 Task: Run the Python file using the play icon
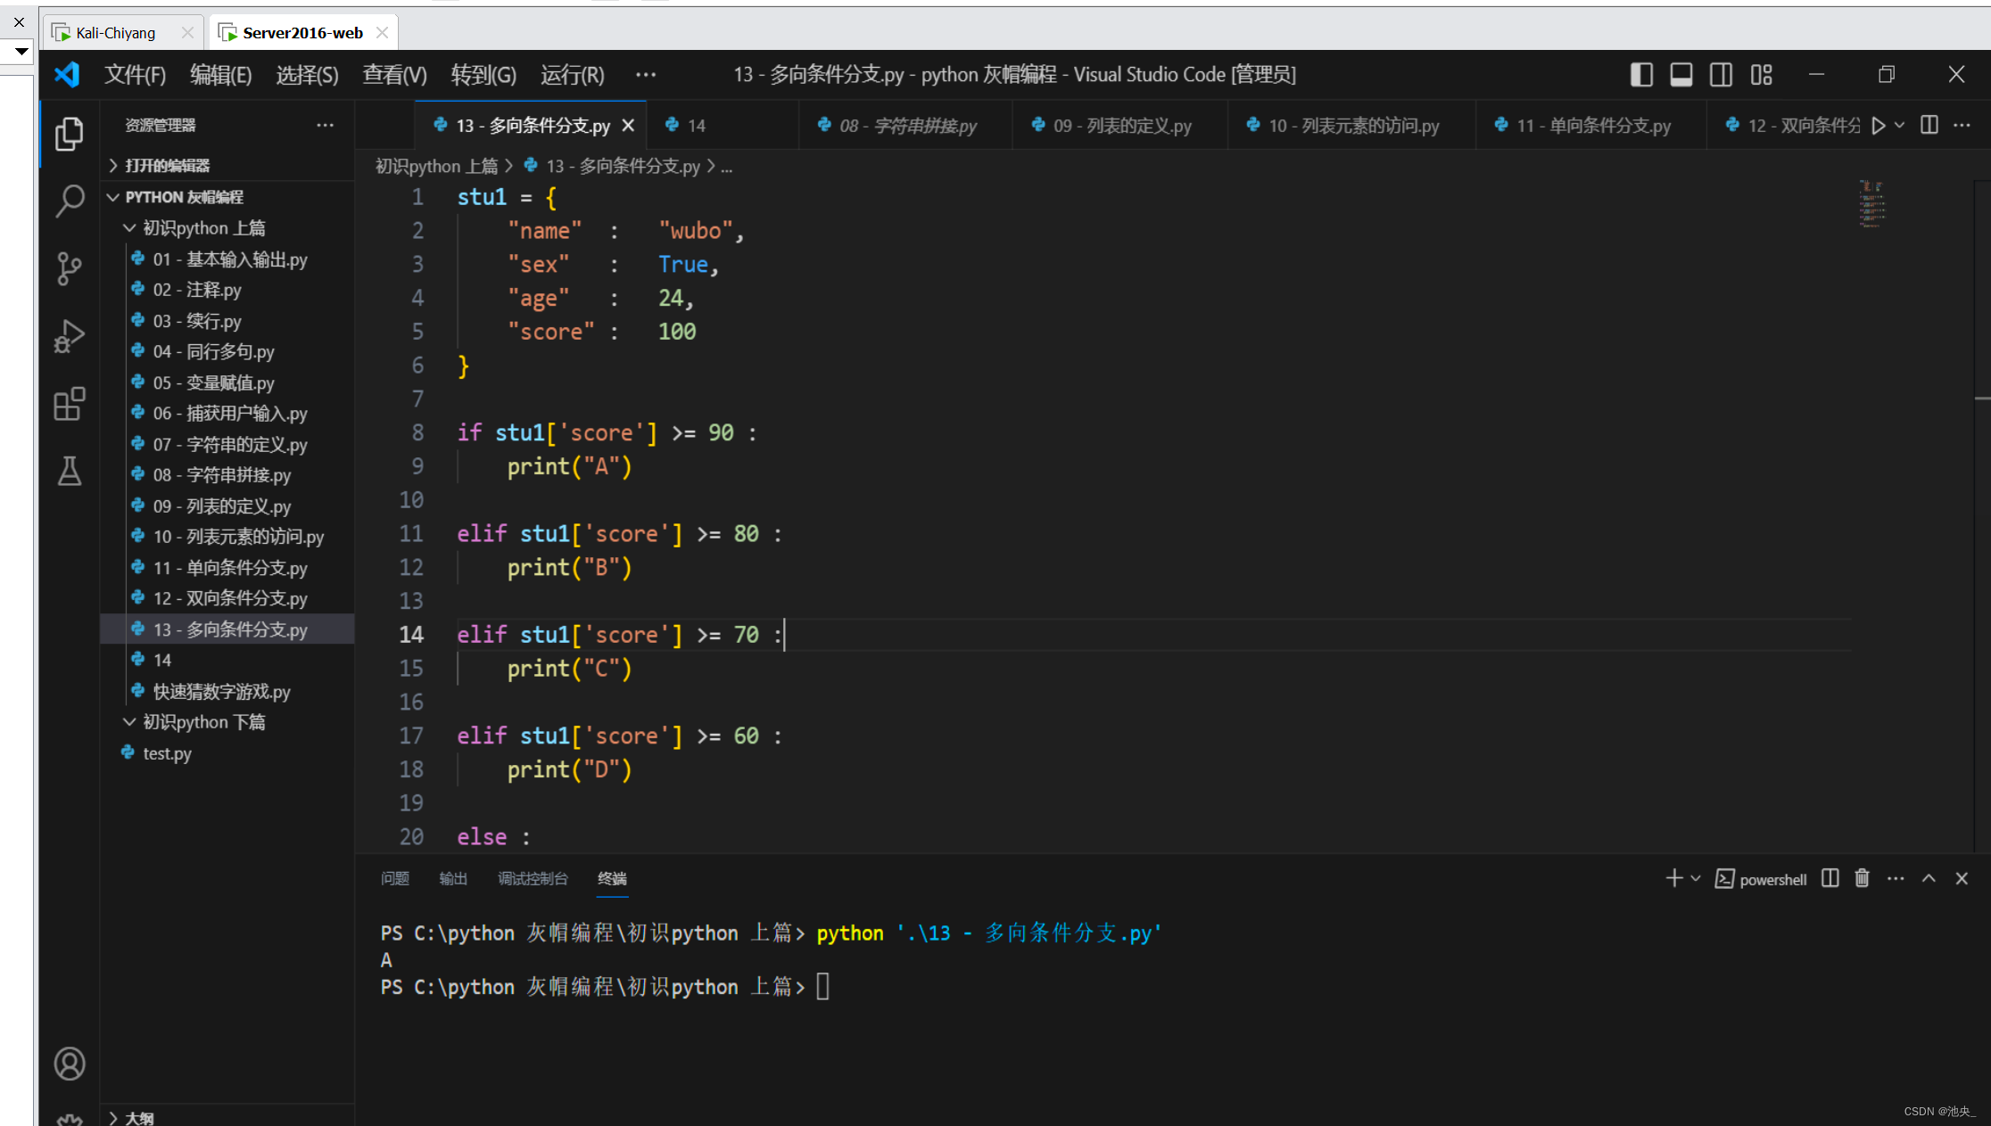tap(1879, 125)
